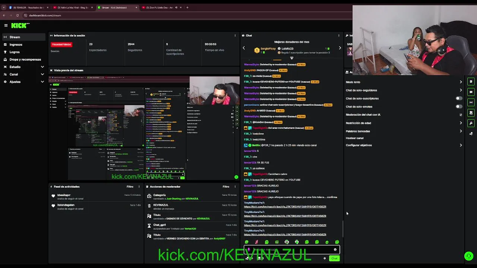This screenshot has width=477, height=268.
Task: Expand Palabras baneadas options
Action: [461, 131]
